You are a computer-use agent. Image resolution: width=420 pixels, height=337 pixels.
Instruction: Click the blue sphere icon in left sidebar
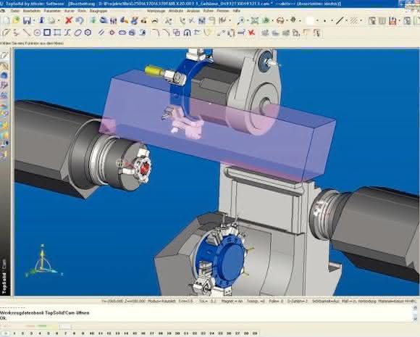coord(4,76)
